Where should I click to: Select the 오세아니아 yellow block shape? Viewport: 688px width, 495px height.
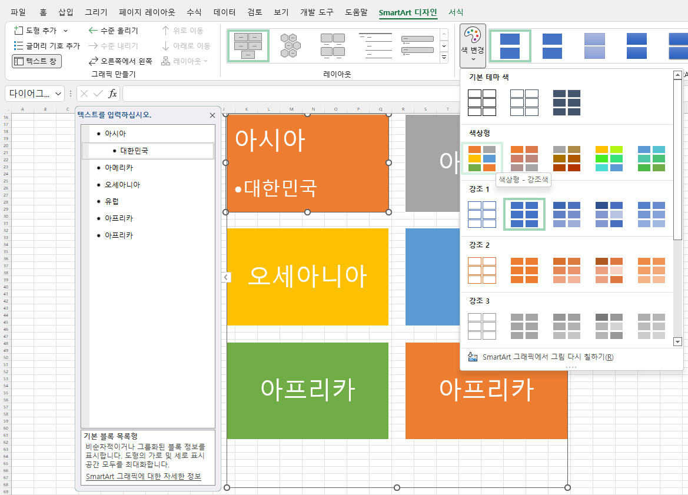[308, 277]
